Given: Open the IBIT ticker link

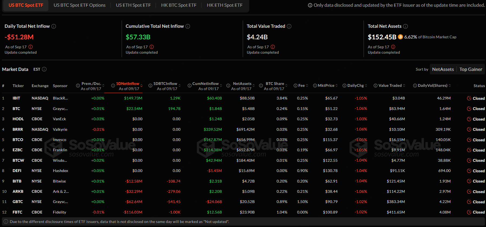Looking at the screenshot, I should 16,98.
